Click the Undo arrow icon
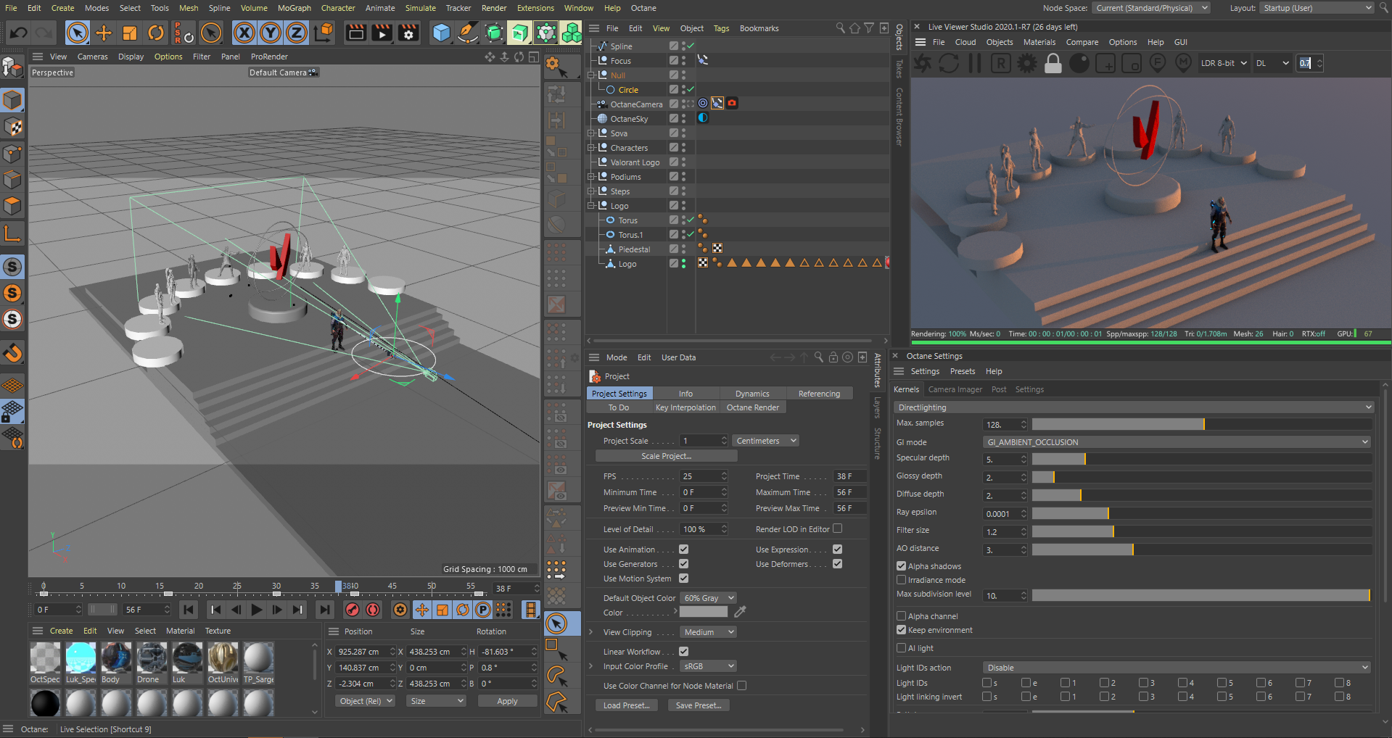 pyautogui.click(x=19, y=33)
